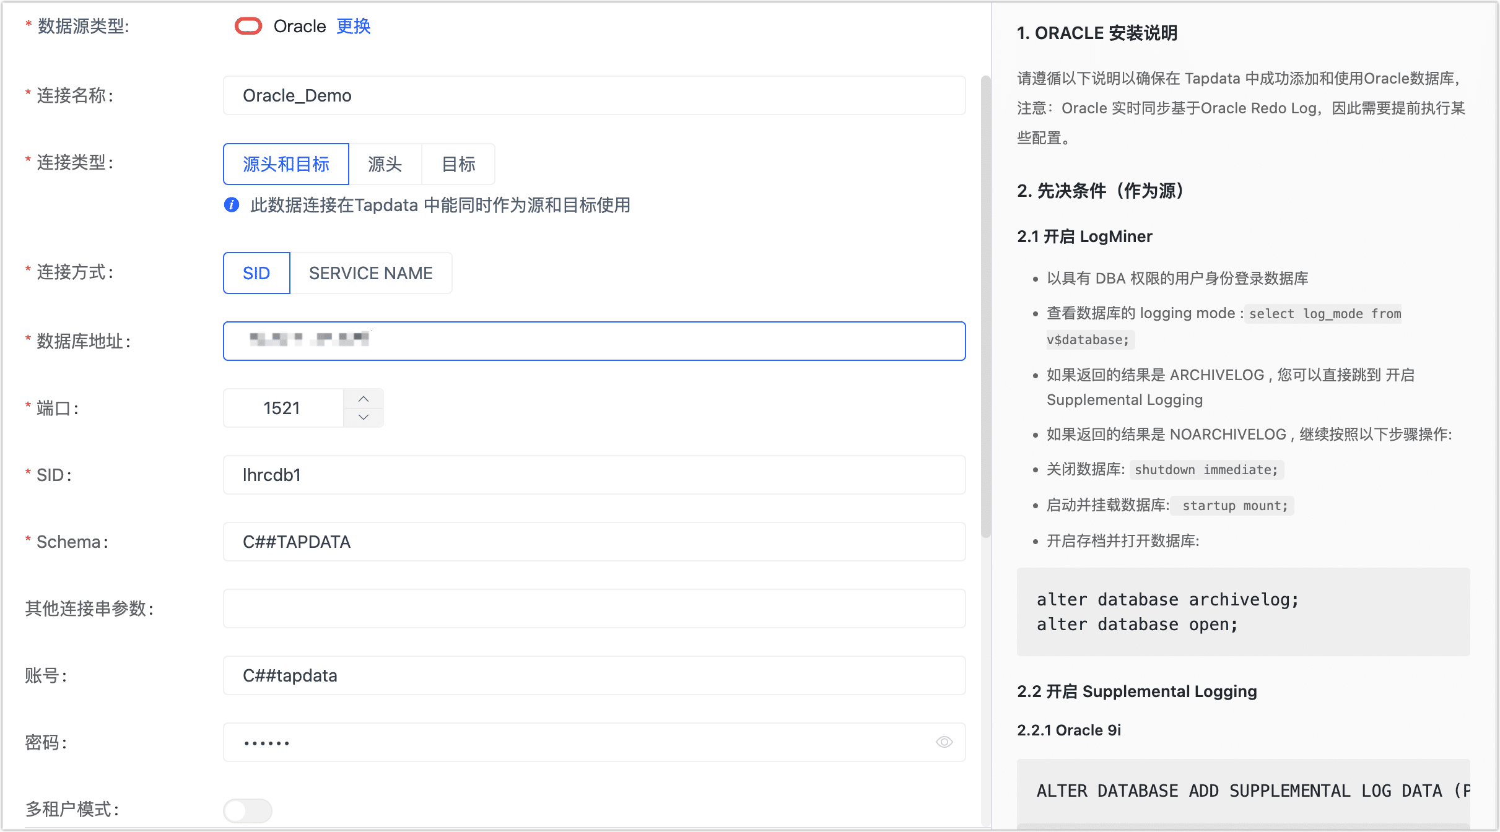Click the '2.2 开启 Supplemental Logging' heading
The height and width of the screenshot is (832, 1500).
pyautogui.click(x=1137, y=691)
